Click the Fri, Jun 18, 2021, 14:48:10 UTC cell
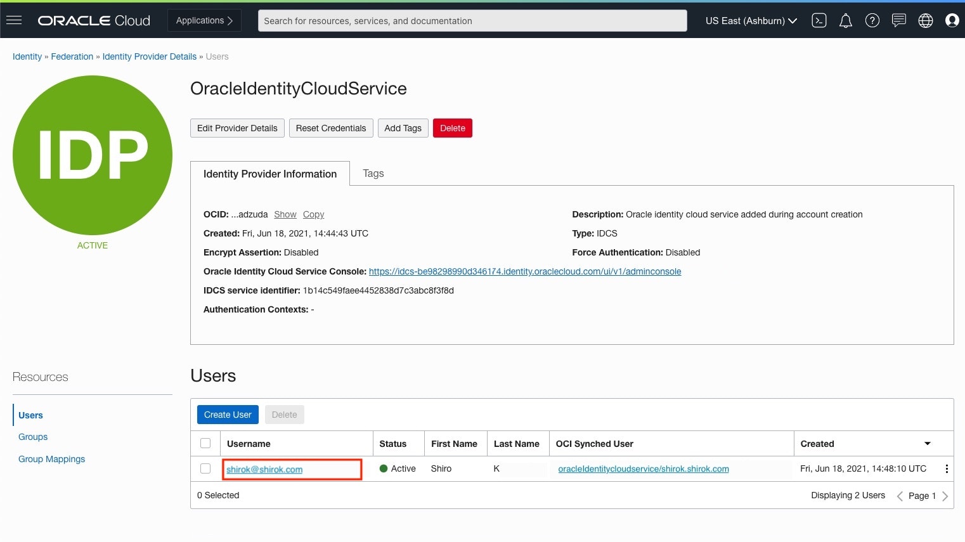 pos(864,468)
